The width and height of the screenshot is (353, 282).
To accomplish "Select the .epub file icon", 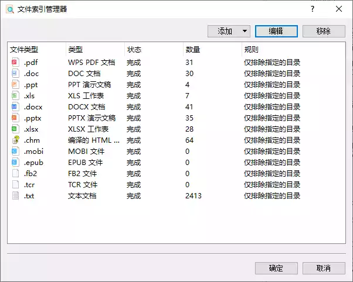I will click(x=16, y=163).
